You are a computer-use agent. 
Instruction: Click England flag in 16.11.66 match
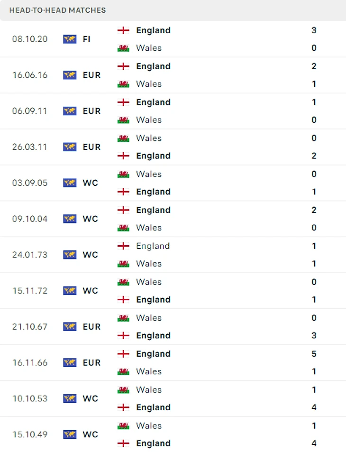123,354
